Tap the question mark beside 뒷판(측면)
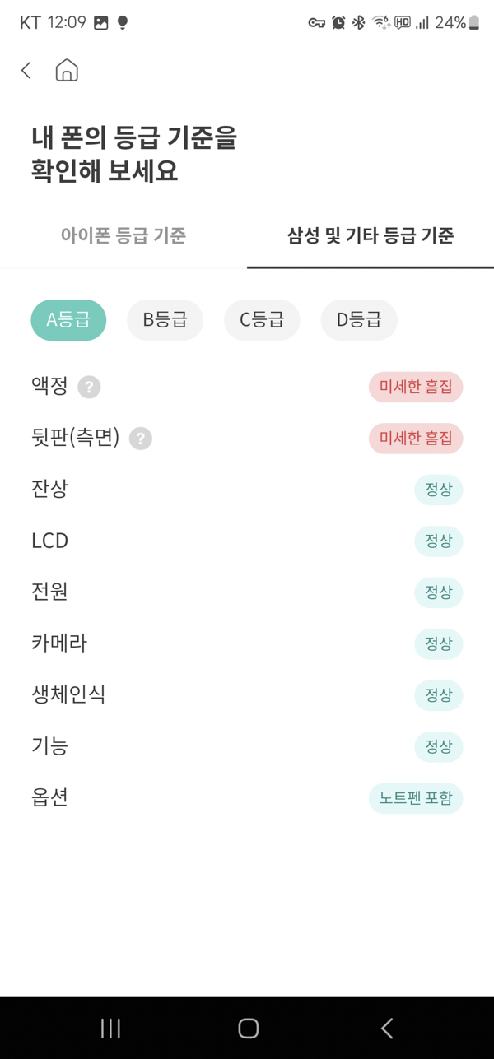494x1059 pixels. (x=140, y=439)
